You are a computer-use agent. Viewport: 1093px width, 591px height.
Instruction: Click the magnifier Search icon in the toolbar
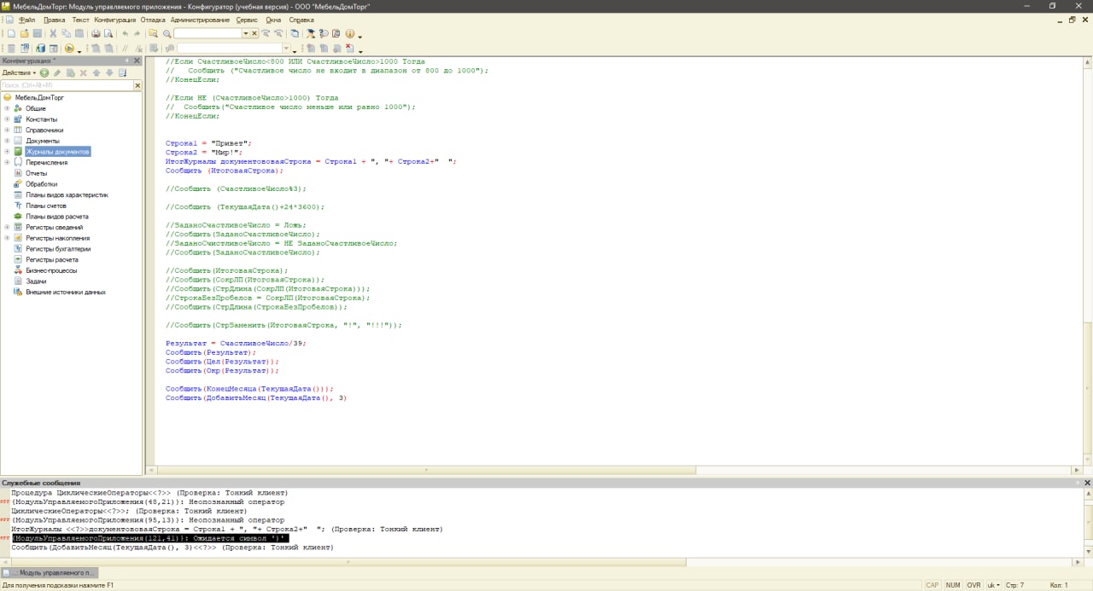[167, 34]
